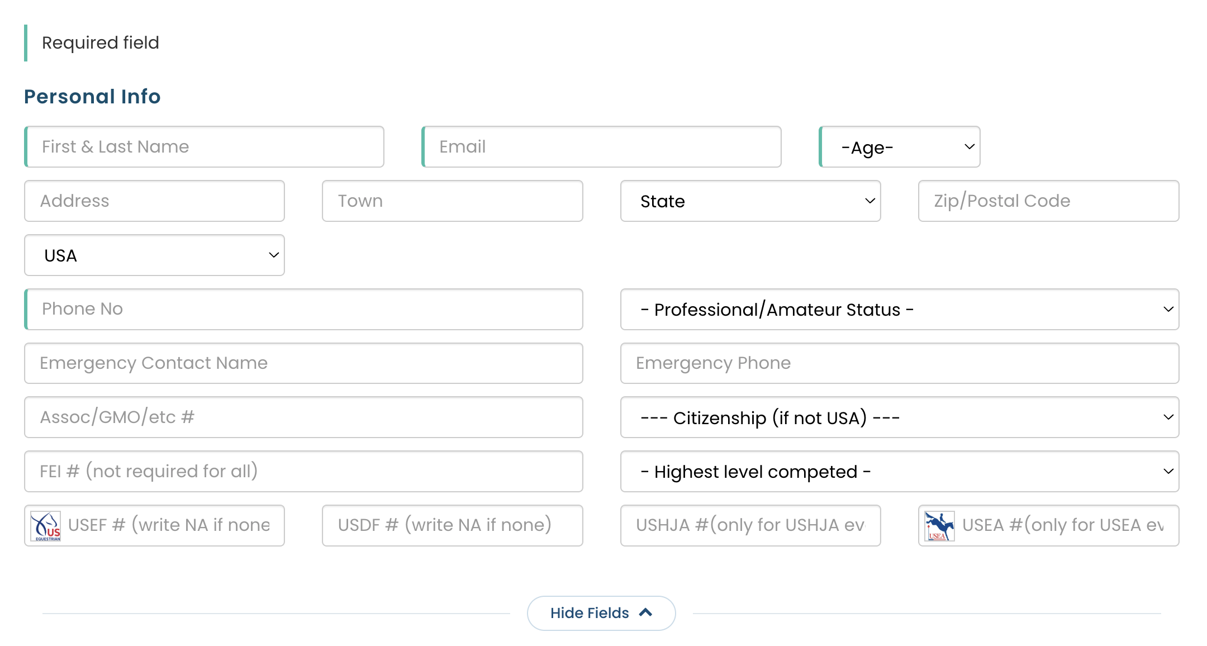Click into the Email field
Viewport: 1207px width, 646px height.
601,147
